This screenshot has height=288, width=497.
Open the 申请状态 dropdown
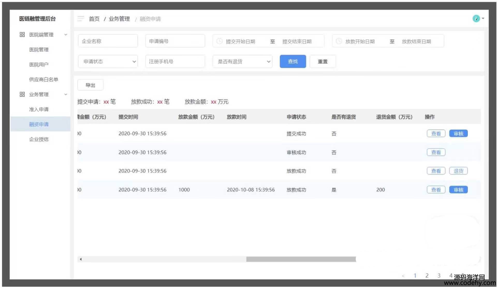(x=108, y=62)
